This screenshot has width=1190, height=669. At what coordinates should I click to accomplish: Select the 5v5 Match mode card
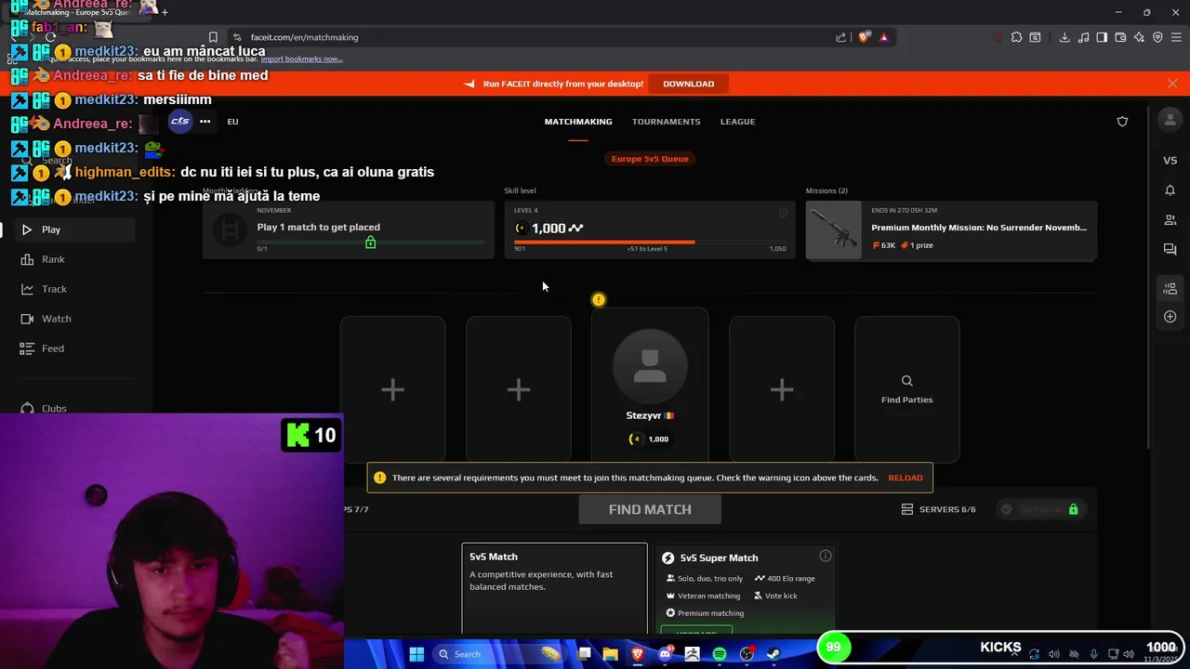pyautogui.click(x=554, y=588)
